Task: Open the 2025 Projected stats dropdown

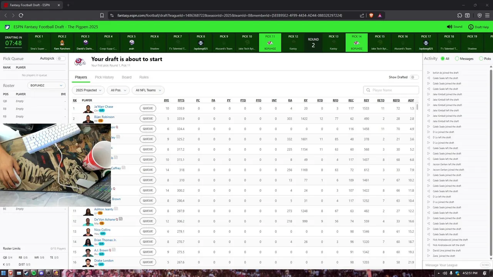Action: pos(88,90)
